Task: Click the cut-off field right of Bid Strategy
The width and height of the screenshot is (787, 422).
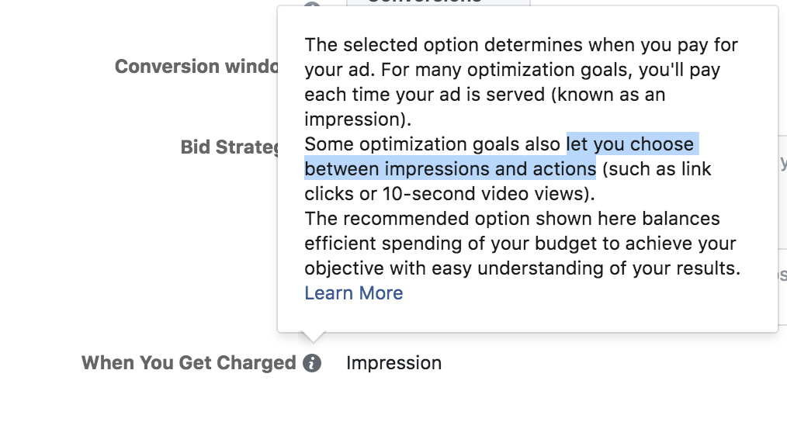Action: [x=782, y=163]
